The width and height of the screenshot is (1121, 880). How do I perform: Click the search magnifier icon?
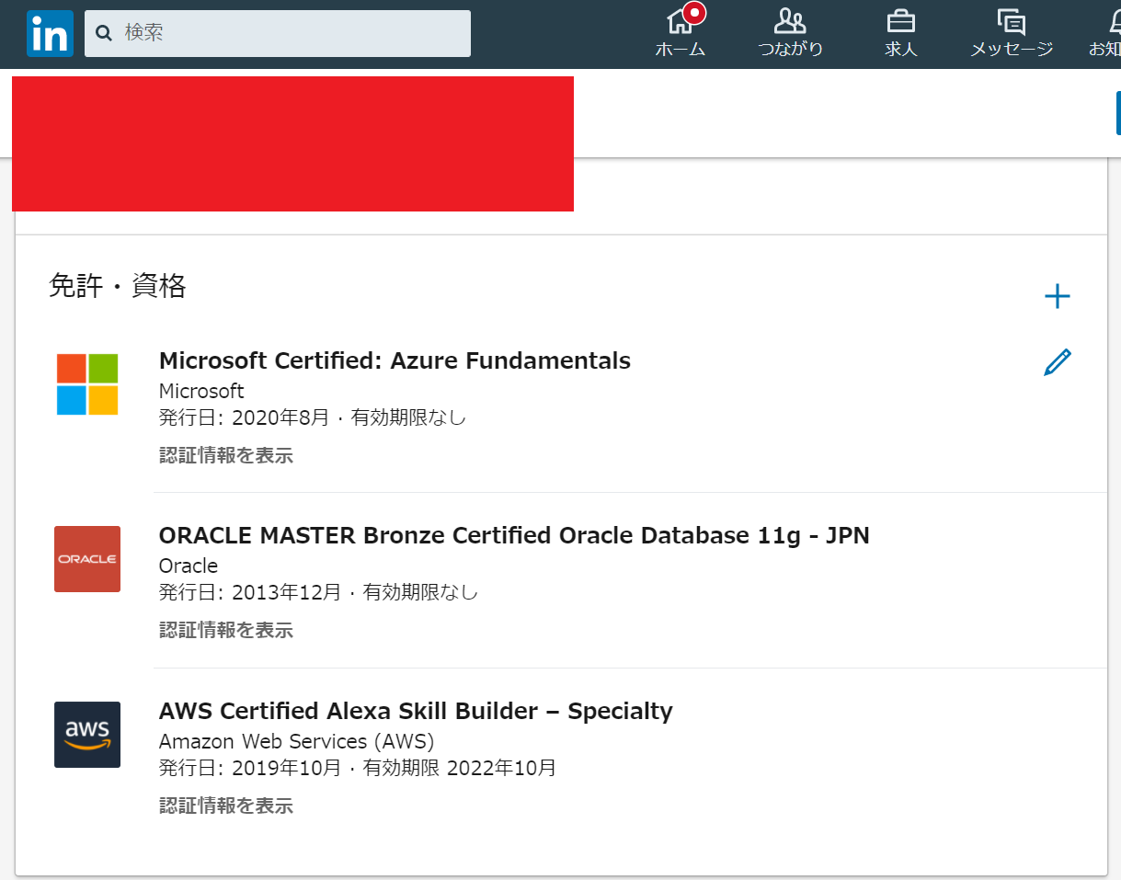click(104, 34)
